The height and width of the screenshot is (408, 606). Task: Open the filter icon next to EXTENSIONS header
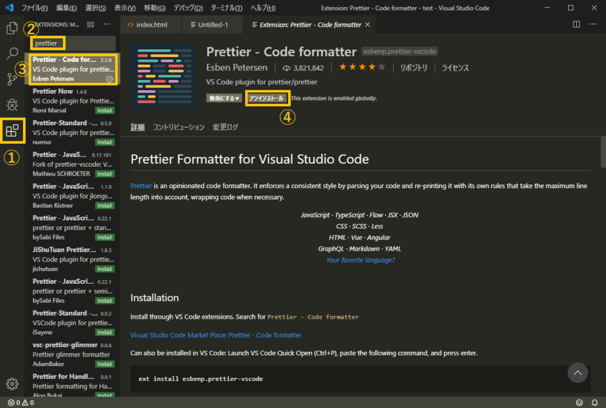coord(90,24)
